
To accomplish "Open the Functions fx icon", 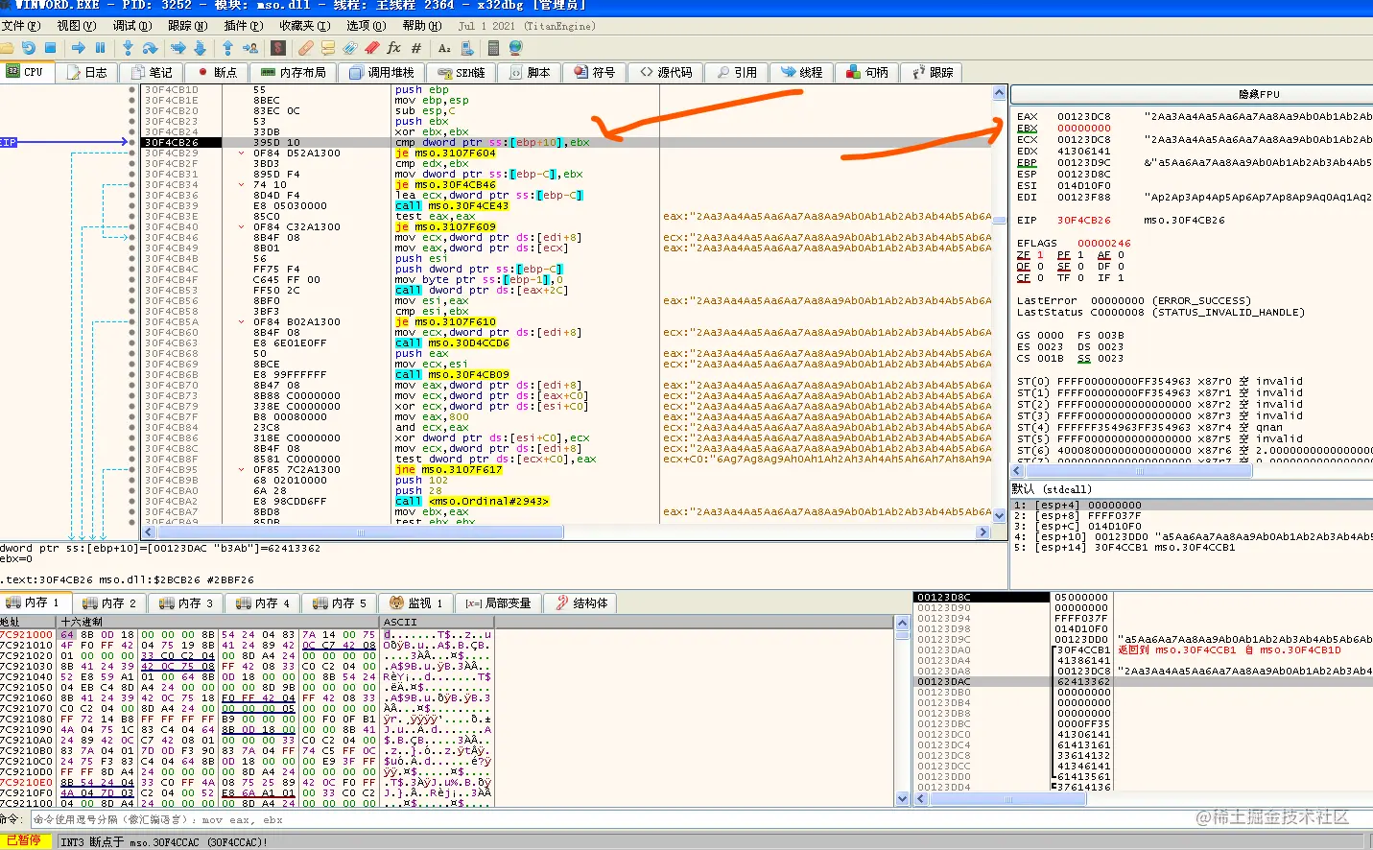I will [393, 48].
